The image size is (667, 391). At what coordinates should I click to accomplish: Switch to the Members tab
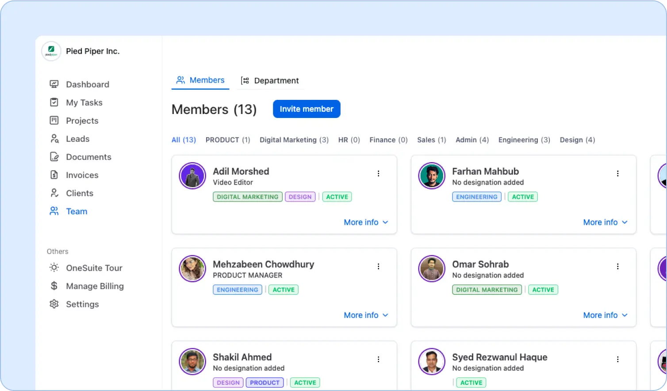click(x=200, y=80)
